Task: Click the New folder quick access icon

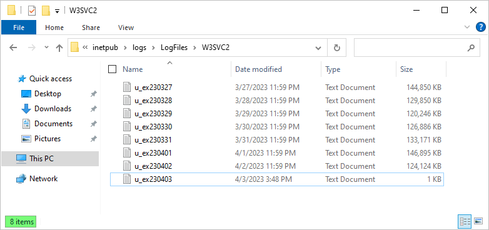Action: 46,11
